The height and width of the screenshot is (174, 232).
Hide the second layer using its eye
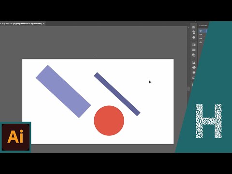click(x=201, y=35)
